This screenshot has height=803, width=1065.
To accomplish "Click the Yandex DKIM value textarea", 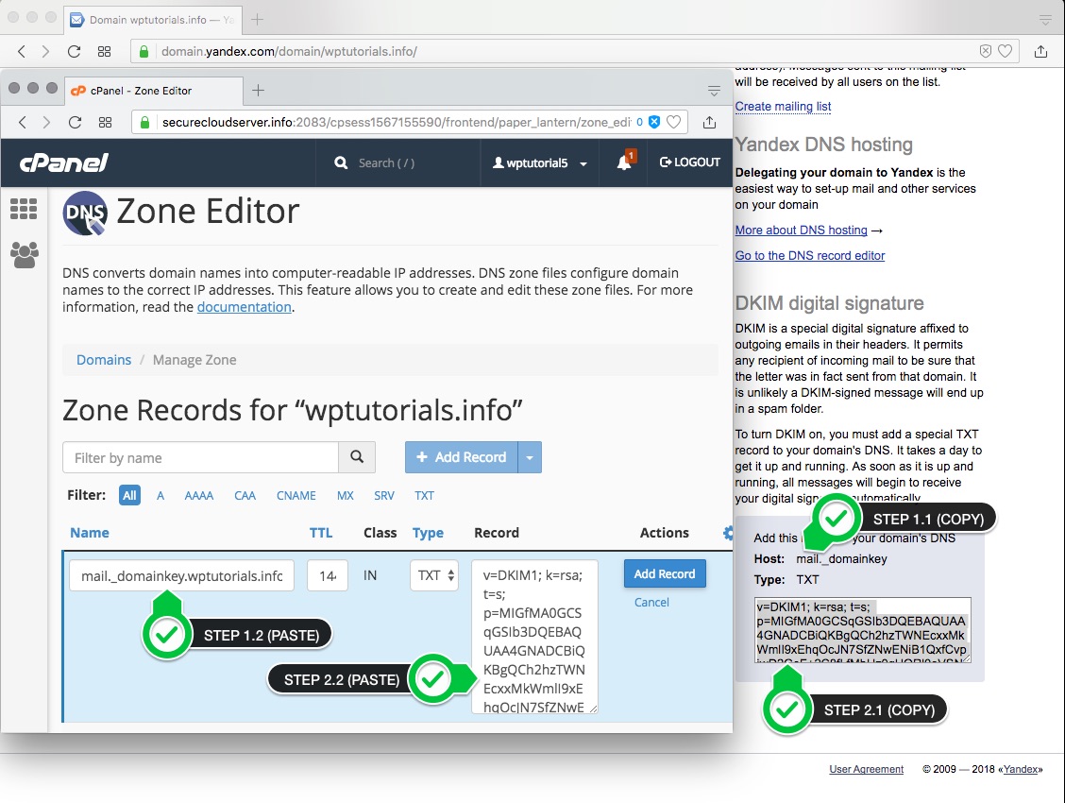I will click(x=863, y=630).
